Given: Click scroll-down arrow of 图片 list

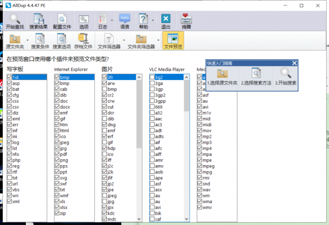Looking at the screenshot, I should tap(139, 219).
